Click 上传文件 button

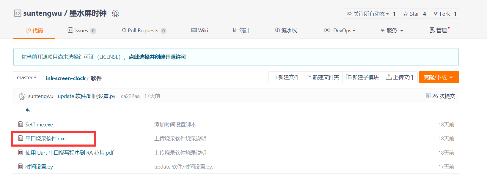click(x=400, y=77)
